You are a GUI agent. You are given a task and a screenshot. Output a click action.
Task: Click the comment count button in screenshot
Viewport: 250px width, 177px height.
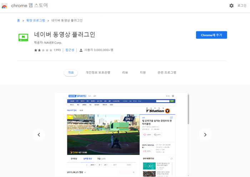pos(157,135)
